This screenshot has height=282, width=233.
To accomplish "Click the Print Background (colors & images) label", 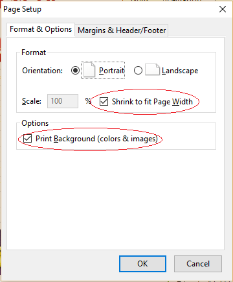I will pyautogui.click(x=96, y=139).
